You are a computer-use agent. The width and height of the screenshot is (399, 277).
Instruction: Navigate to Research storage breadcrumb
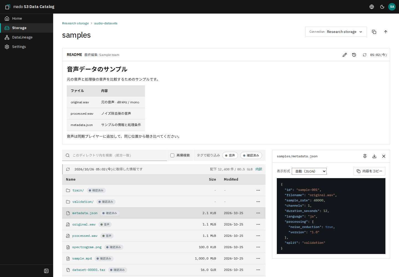point(75,23)
